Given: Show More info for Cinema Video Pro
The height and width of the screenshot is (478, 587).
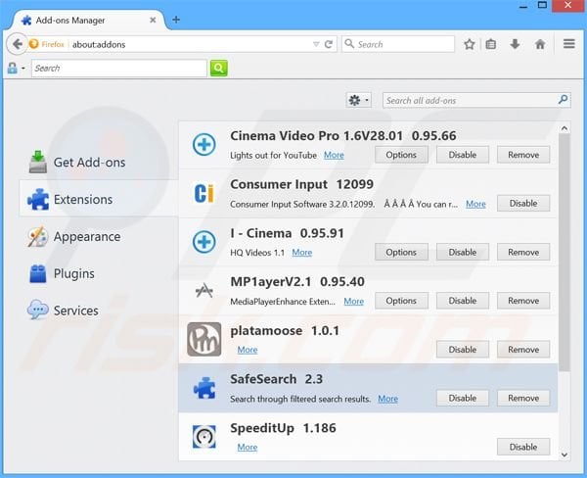Looking at the screenshot, I should (334, 155).
